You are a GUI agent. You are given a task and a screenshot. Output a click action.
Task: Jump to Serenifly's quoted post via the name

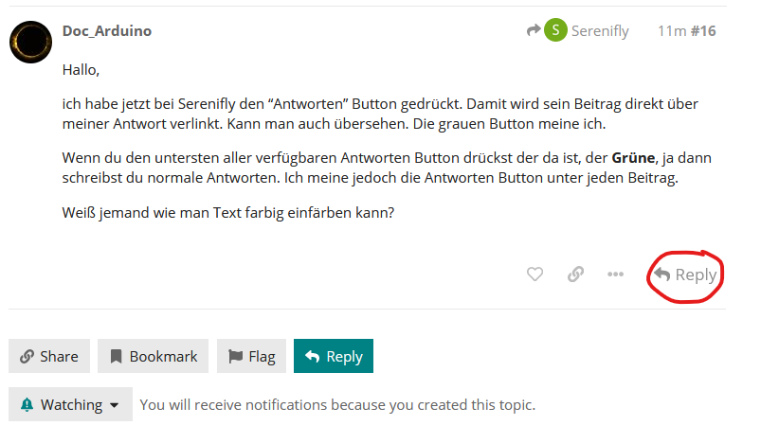(x=600, y=31)
